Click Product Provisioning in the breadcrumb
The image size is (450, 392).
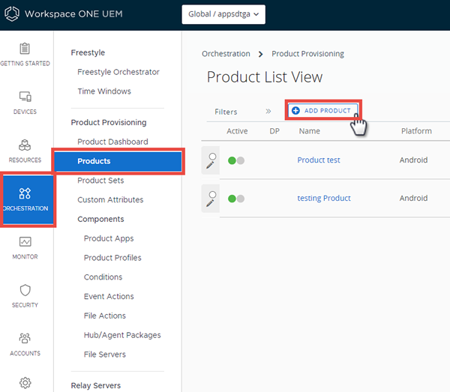coord(307,54)
